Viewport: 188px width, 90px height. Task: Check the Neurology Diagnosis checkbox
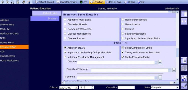(123, 20)
